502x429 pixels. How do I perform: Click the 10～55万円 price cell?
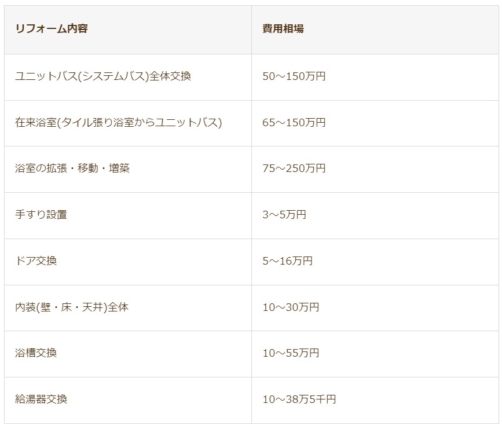pyautogui.click(x=291, y=353)
